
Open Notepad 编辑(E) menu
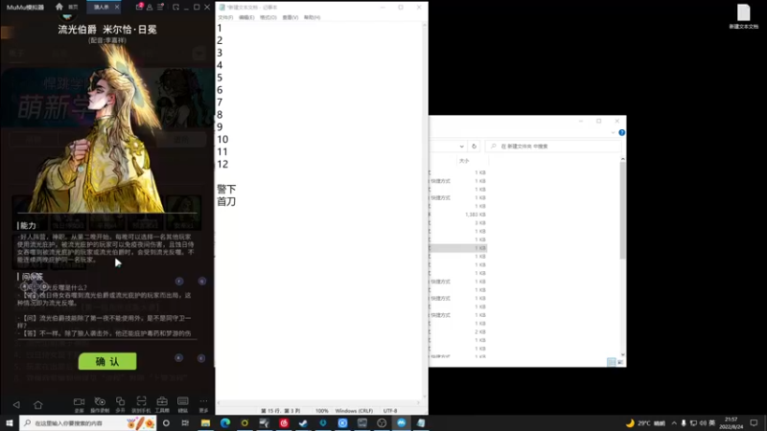click(246, 17)
